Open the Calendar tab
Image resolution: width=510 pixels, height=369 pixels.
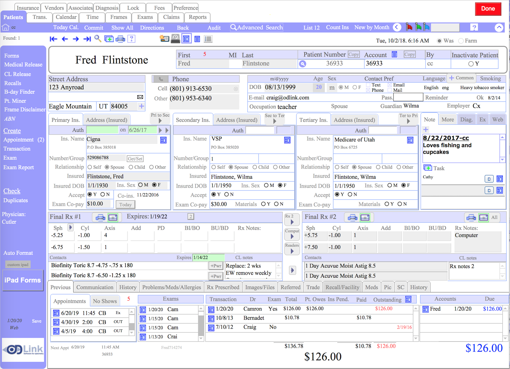pyautogui.click(x=66, y=17)
